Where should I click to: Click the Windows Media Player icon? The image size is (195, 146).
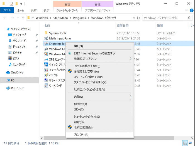46,54
